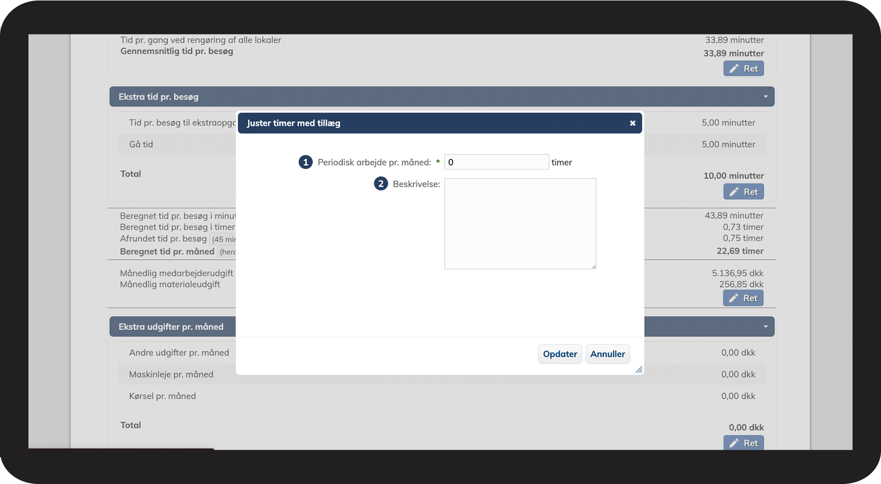The image size is (881, 484).
Task: Click the Gå tid row label
Action: (141, 145)
